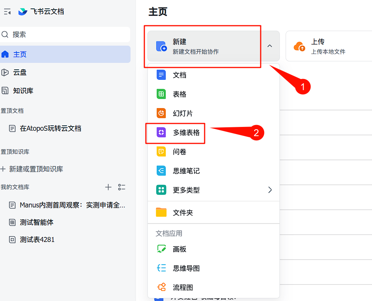Click the 云盘 drive icon
Viewport: 372px width, 301px height.
[x=5, y=72]
